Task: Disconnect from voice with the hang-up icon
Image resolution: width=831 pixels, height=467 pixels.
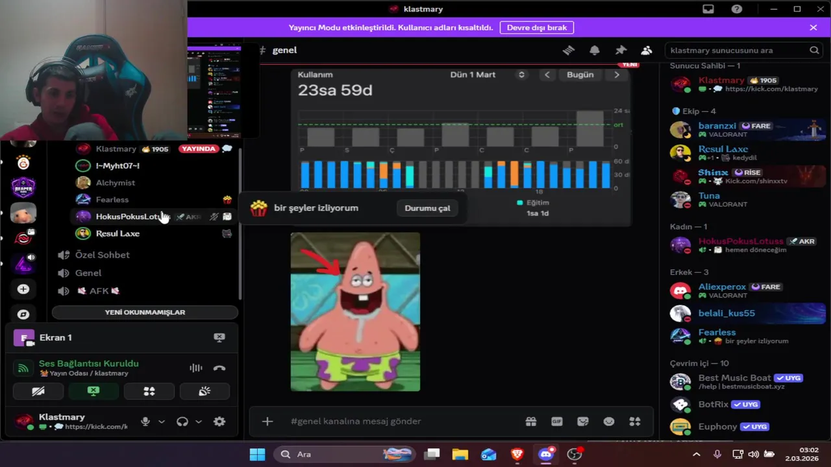Action: 219,368
